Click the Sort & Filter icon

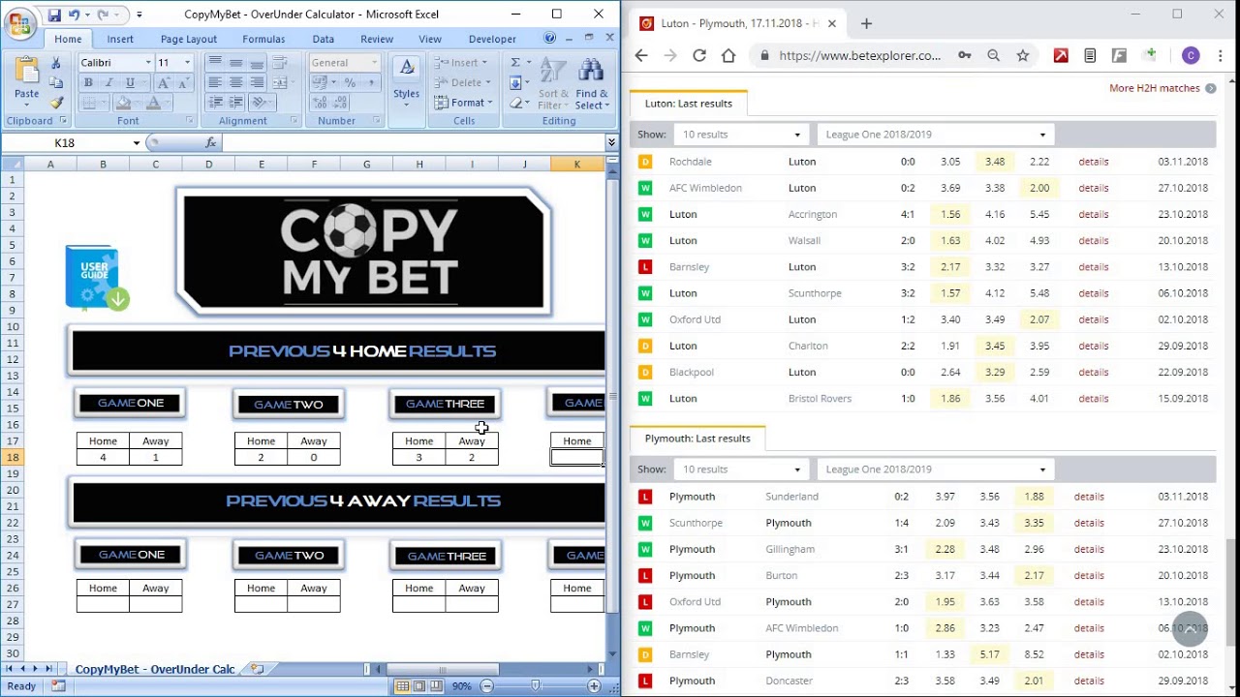[x=553, y=71]
